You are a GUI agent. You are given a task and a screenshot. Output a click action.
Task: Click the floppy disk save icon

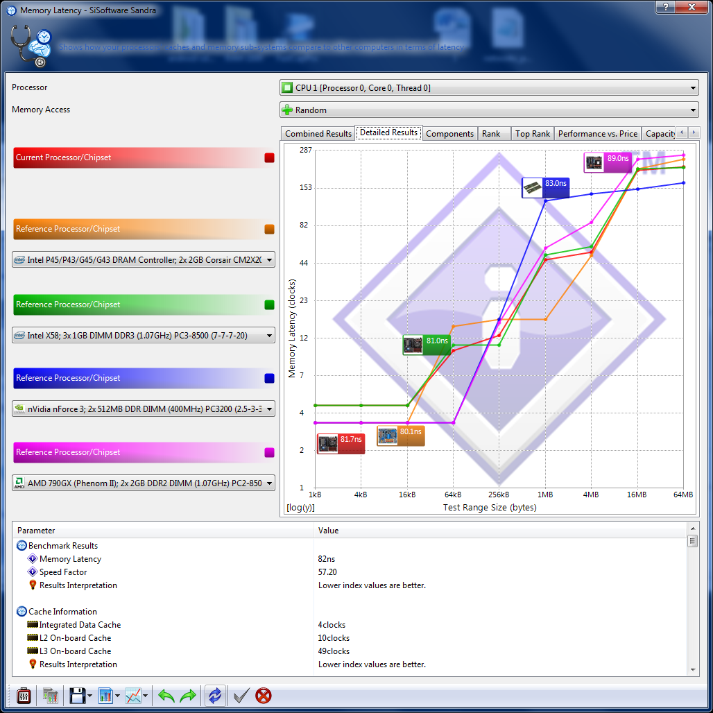77,696
